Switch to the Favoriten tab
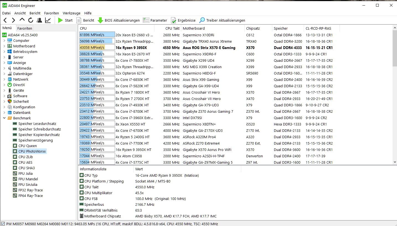 click(x=25, y=28)
